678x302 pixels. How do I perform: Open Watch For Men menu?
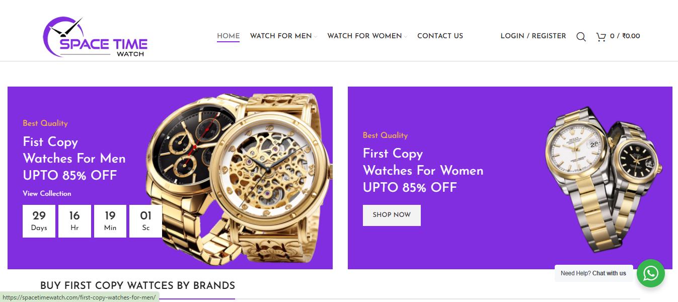281,36
